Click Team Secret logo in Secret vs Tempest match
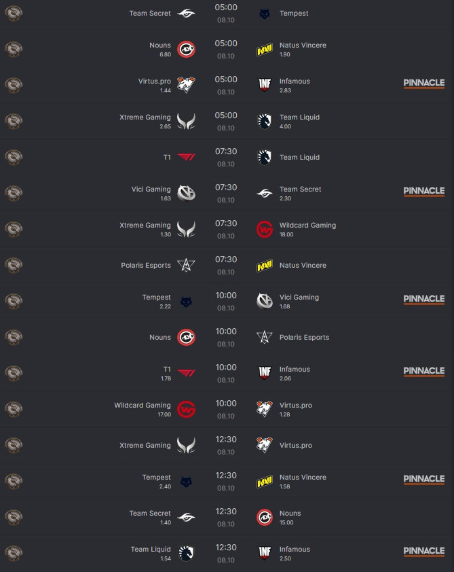This screenshot has height=572, width=454. [x=186, y=14]
